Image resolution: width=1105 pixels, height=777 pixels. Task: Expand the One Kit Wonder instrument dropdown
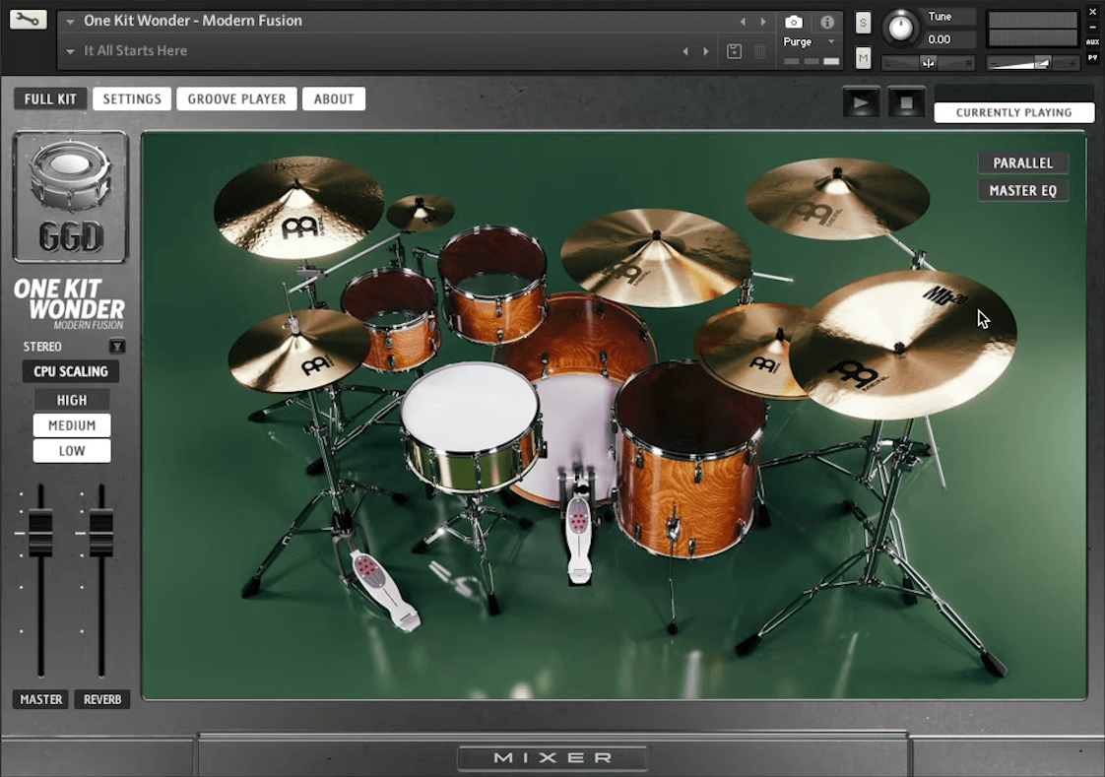point(70,21)
